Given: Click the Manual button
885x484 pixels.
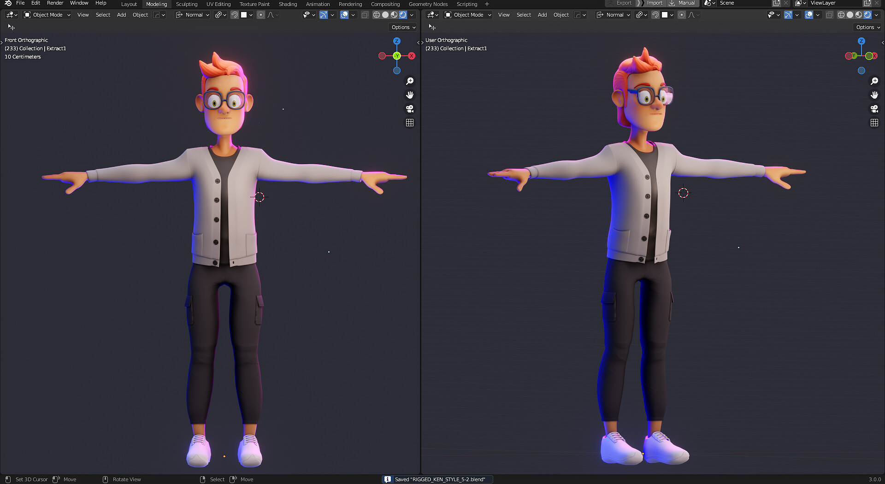Looking at the screenshot, I should (685, 3).
